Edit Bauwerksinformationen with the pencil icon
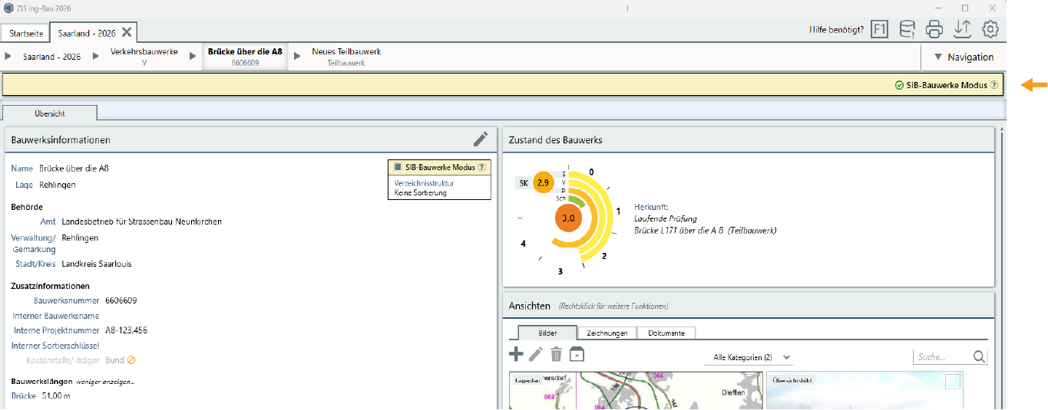1048x410 pixels. click(481, 139)
